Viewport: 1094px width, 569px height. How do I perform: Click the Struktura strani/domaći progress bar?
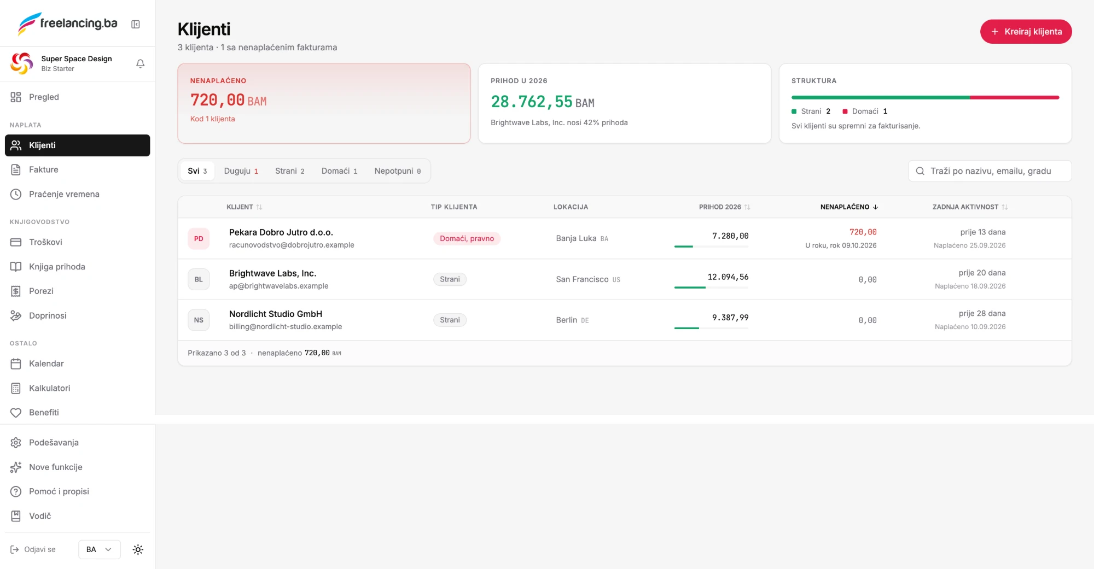click(925, 97)
